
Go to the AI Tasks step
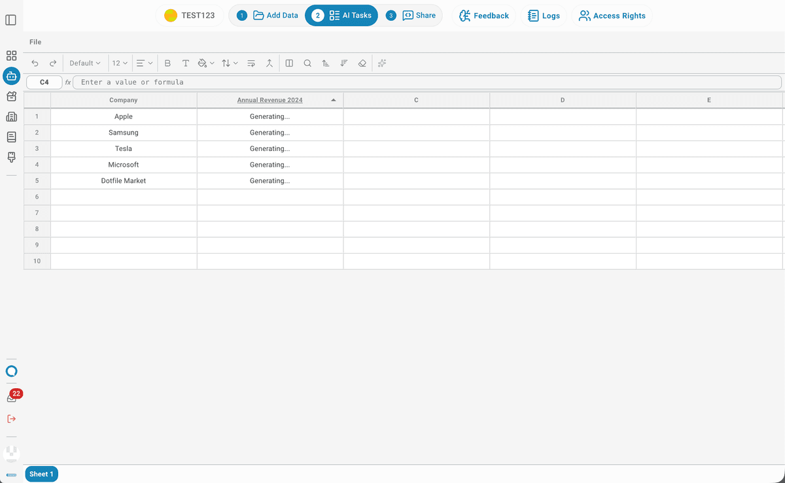pos(341,16)
